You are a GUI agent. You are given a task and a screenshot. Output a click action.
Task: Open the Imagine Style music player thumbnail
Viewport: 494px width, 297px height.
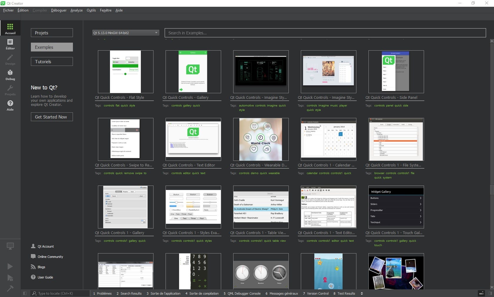[x=328, y=72]
